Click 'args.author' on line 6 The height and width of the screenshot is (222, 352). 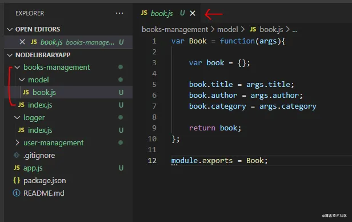pyautogui.click(x=275, y=96)
